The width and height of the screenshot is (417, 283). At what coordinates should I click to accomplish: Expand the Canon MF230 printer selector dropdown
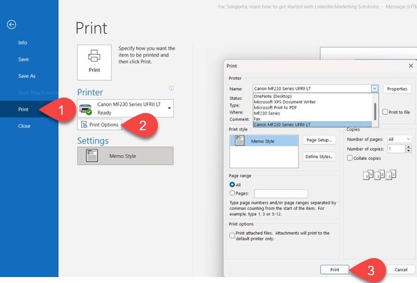coord(169,108)
